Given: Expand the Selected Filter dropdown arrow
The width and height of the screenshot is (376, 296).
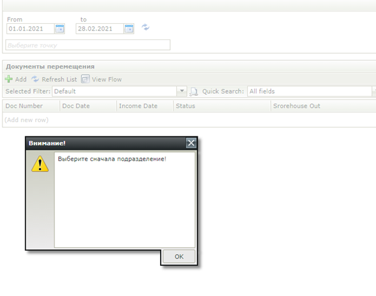Looking at the screenshot, I should [182, 91].
